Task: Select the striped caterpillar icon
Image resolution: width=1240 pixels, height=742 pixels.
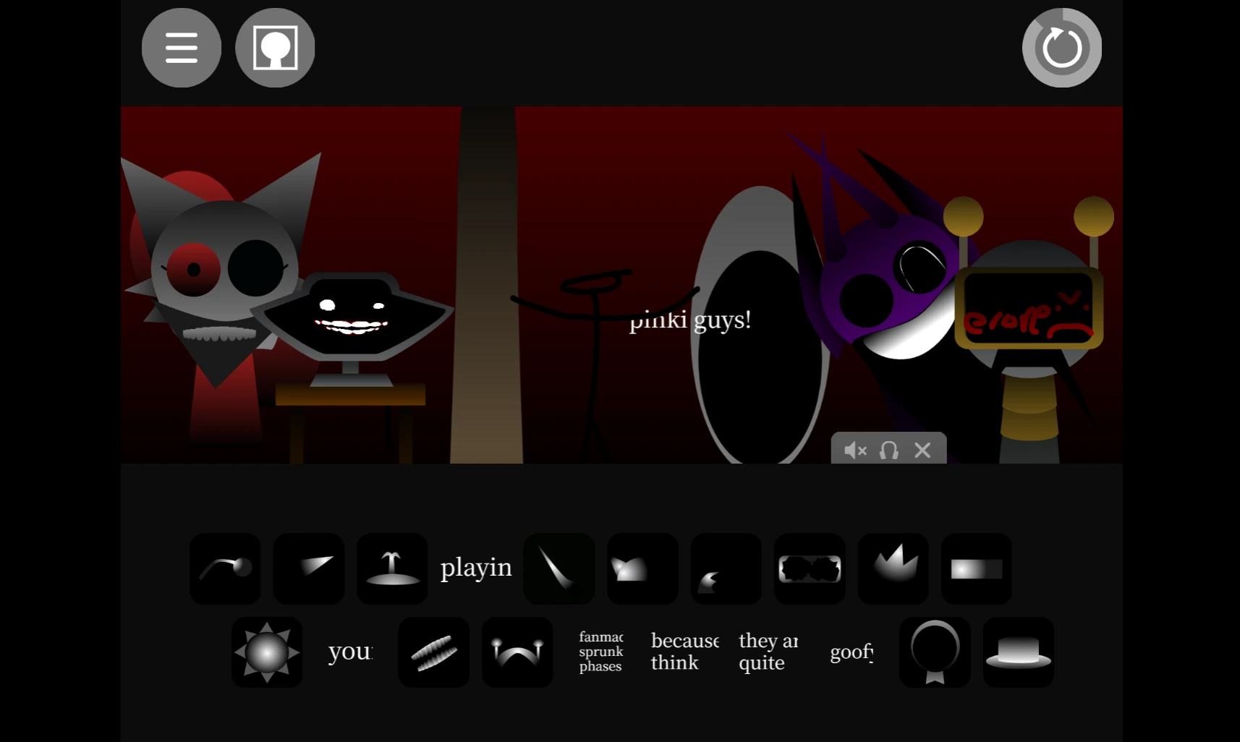Action: tap(434, 652)
